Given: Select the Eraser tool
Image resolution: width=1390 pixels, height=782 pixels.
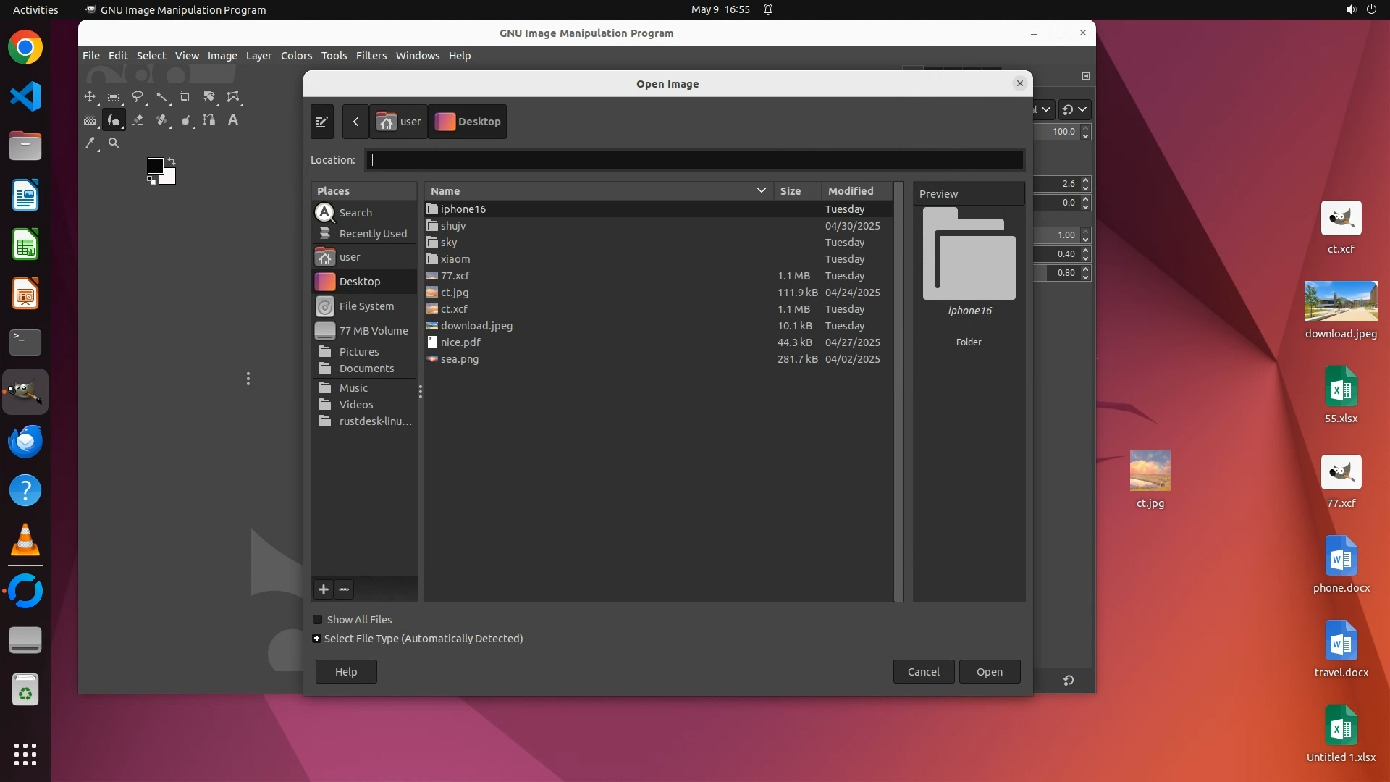Looking at the screenshot, I should [x=138, y=120].
